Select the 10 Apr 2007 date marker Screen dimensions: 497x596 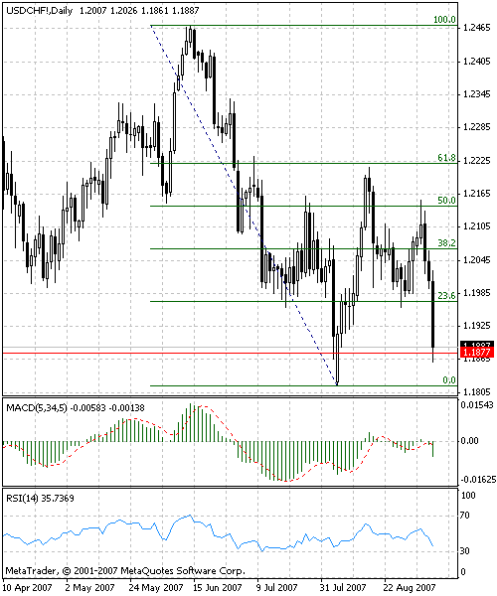(x=28, y=588)
